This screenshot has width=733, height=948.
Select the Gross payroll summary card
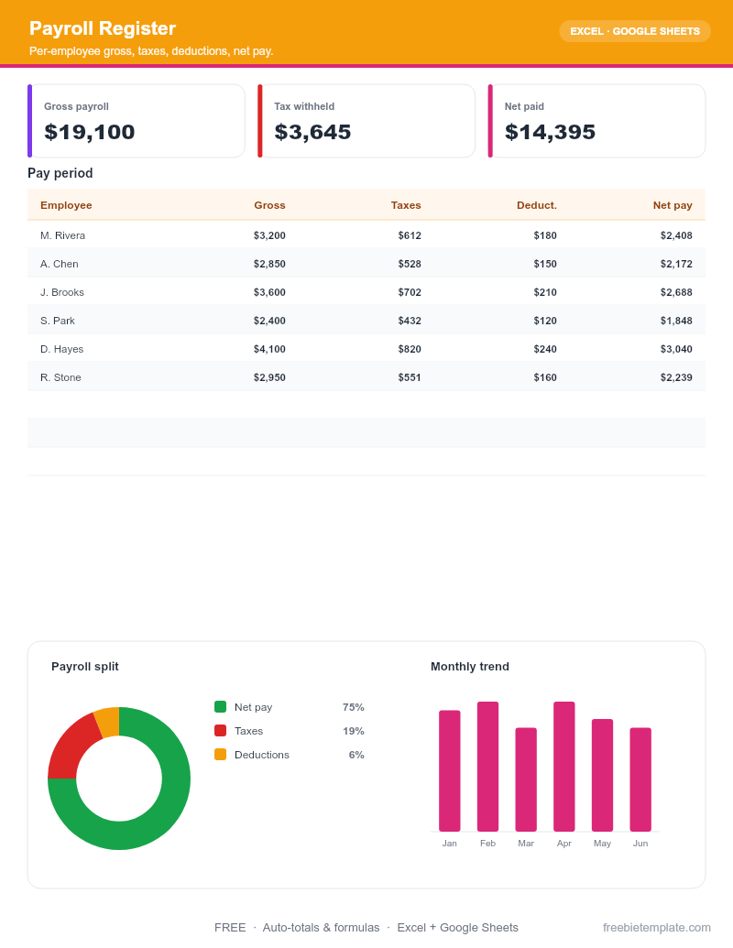click(x=137, y=121)
